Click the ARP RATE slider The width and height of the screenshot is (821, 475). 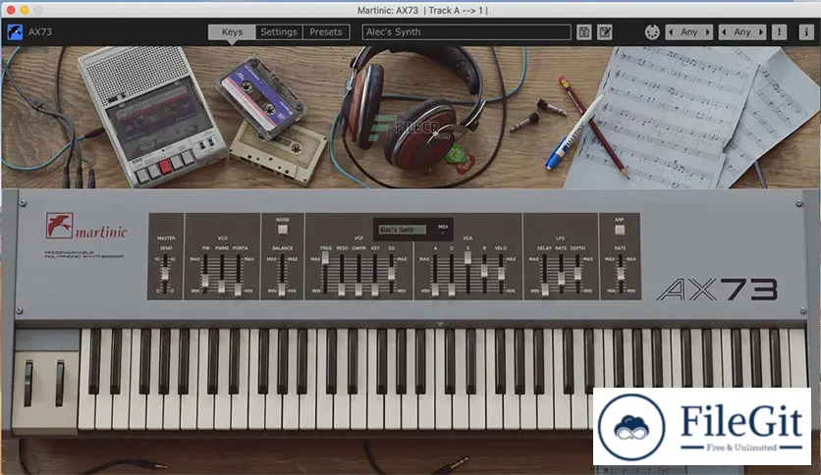point(621,275)
